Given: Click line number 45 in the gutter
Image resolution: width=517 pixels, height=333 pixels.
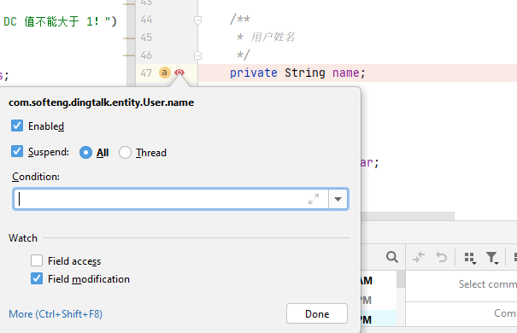Looking at the screenshot, I should point(146,38).
